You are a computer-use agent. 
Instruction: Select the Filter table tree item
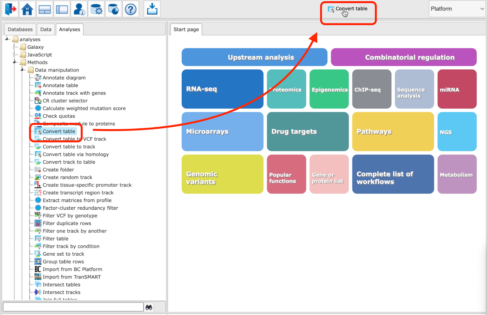55,239
